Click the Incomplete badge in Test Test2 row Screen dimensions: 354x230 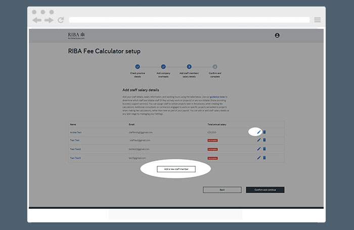pos(212,149)
